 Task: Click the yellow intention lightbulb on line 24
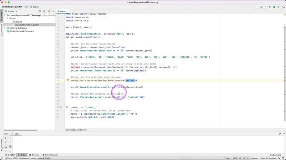(x=67, y=80)
